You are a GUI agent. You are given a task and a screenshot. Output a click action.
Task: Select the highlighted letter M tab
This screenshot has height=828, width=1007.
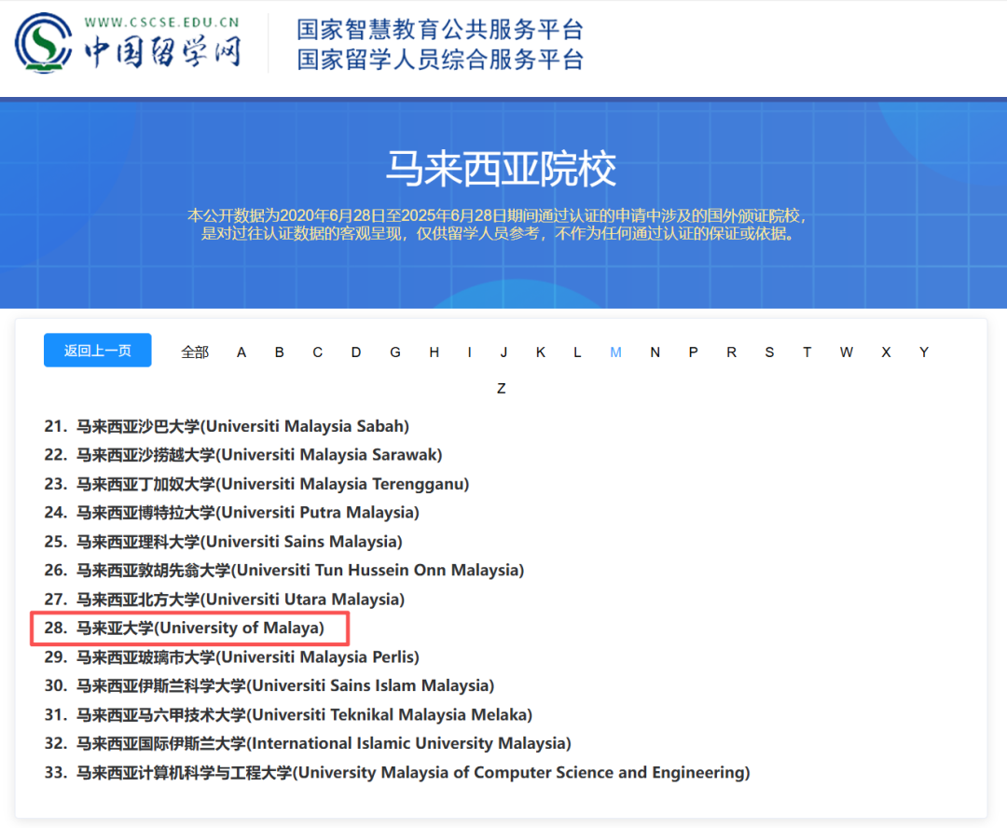[x=616, y=352]
